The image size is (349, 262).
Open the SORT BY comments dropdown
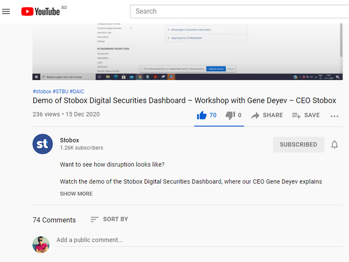tap(109, 220)
